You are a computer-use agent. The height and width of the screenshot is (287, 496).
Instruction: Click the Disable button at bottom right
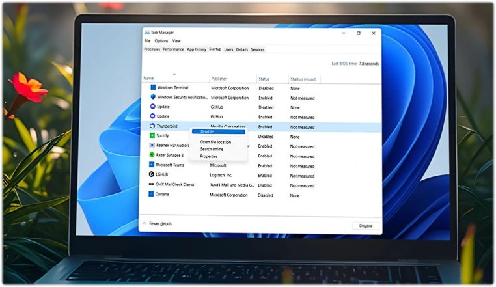click(x=366, y=226)
